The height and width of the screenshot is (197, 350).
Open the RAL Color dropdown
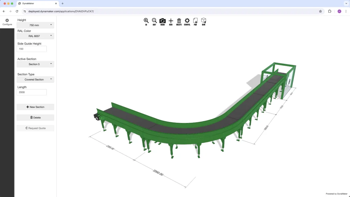pyautogui.click(x=36, y=36)
